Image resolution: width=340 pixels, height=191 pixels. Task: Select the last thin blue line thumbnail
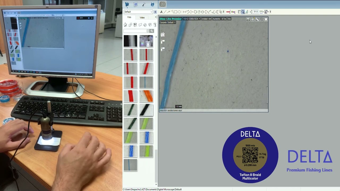(x=130, y=165)
